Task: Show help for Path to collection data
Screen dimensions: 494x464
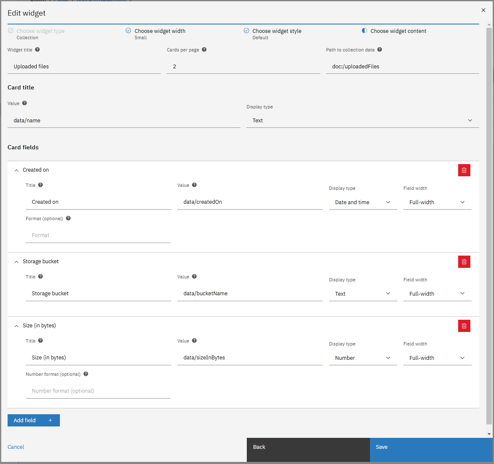Action: pyautogui.click(x=380, y=50)
